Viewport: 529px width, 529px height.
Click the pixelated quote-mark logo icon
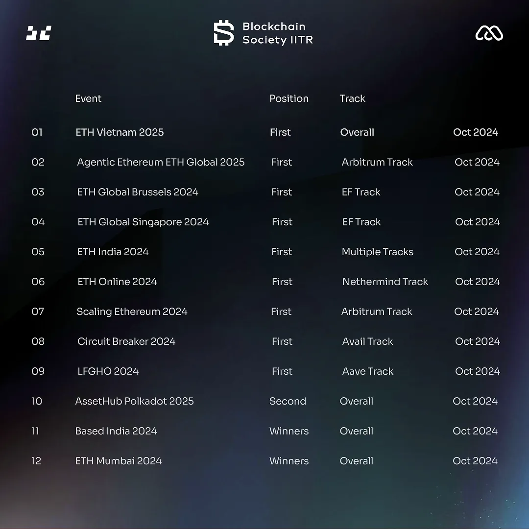coord(39,33)
